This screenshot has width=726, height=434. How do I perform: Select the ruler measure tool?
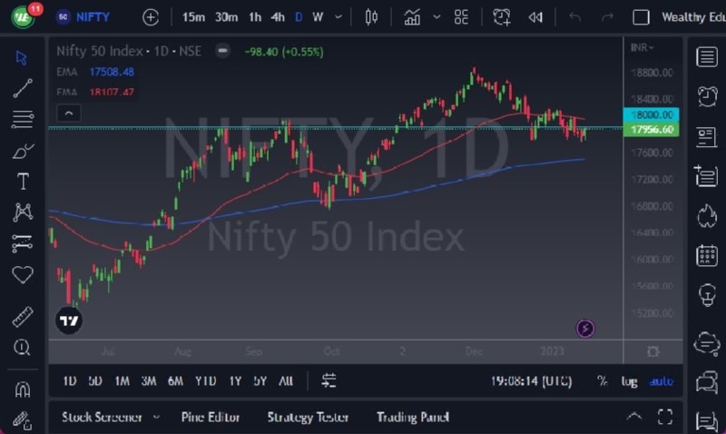(x=22, y=317)
